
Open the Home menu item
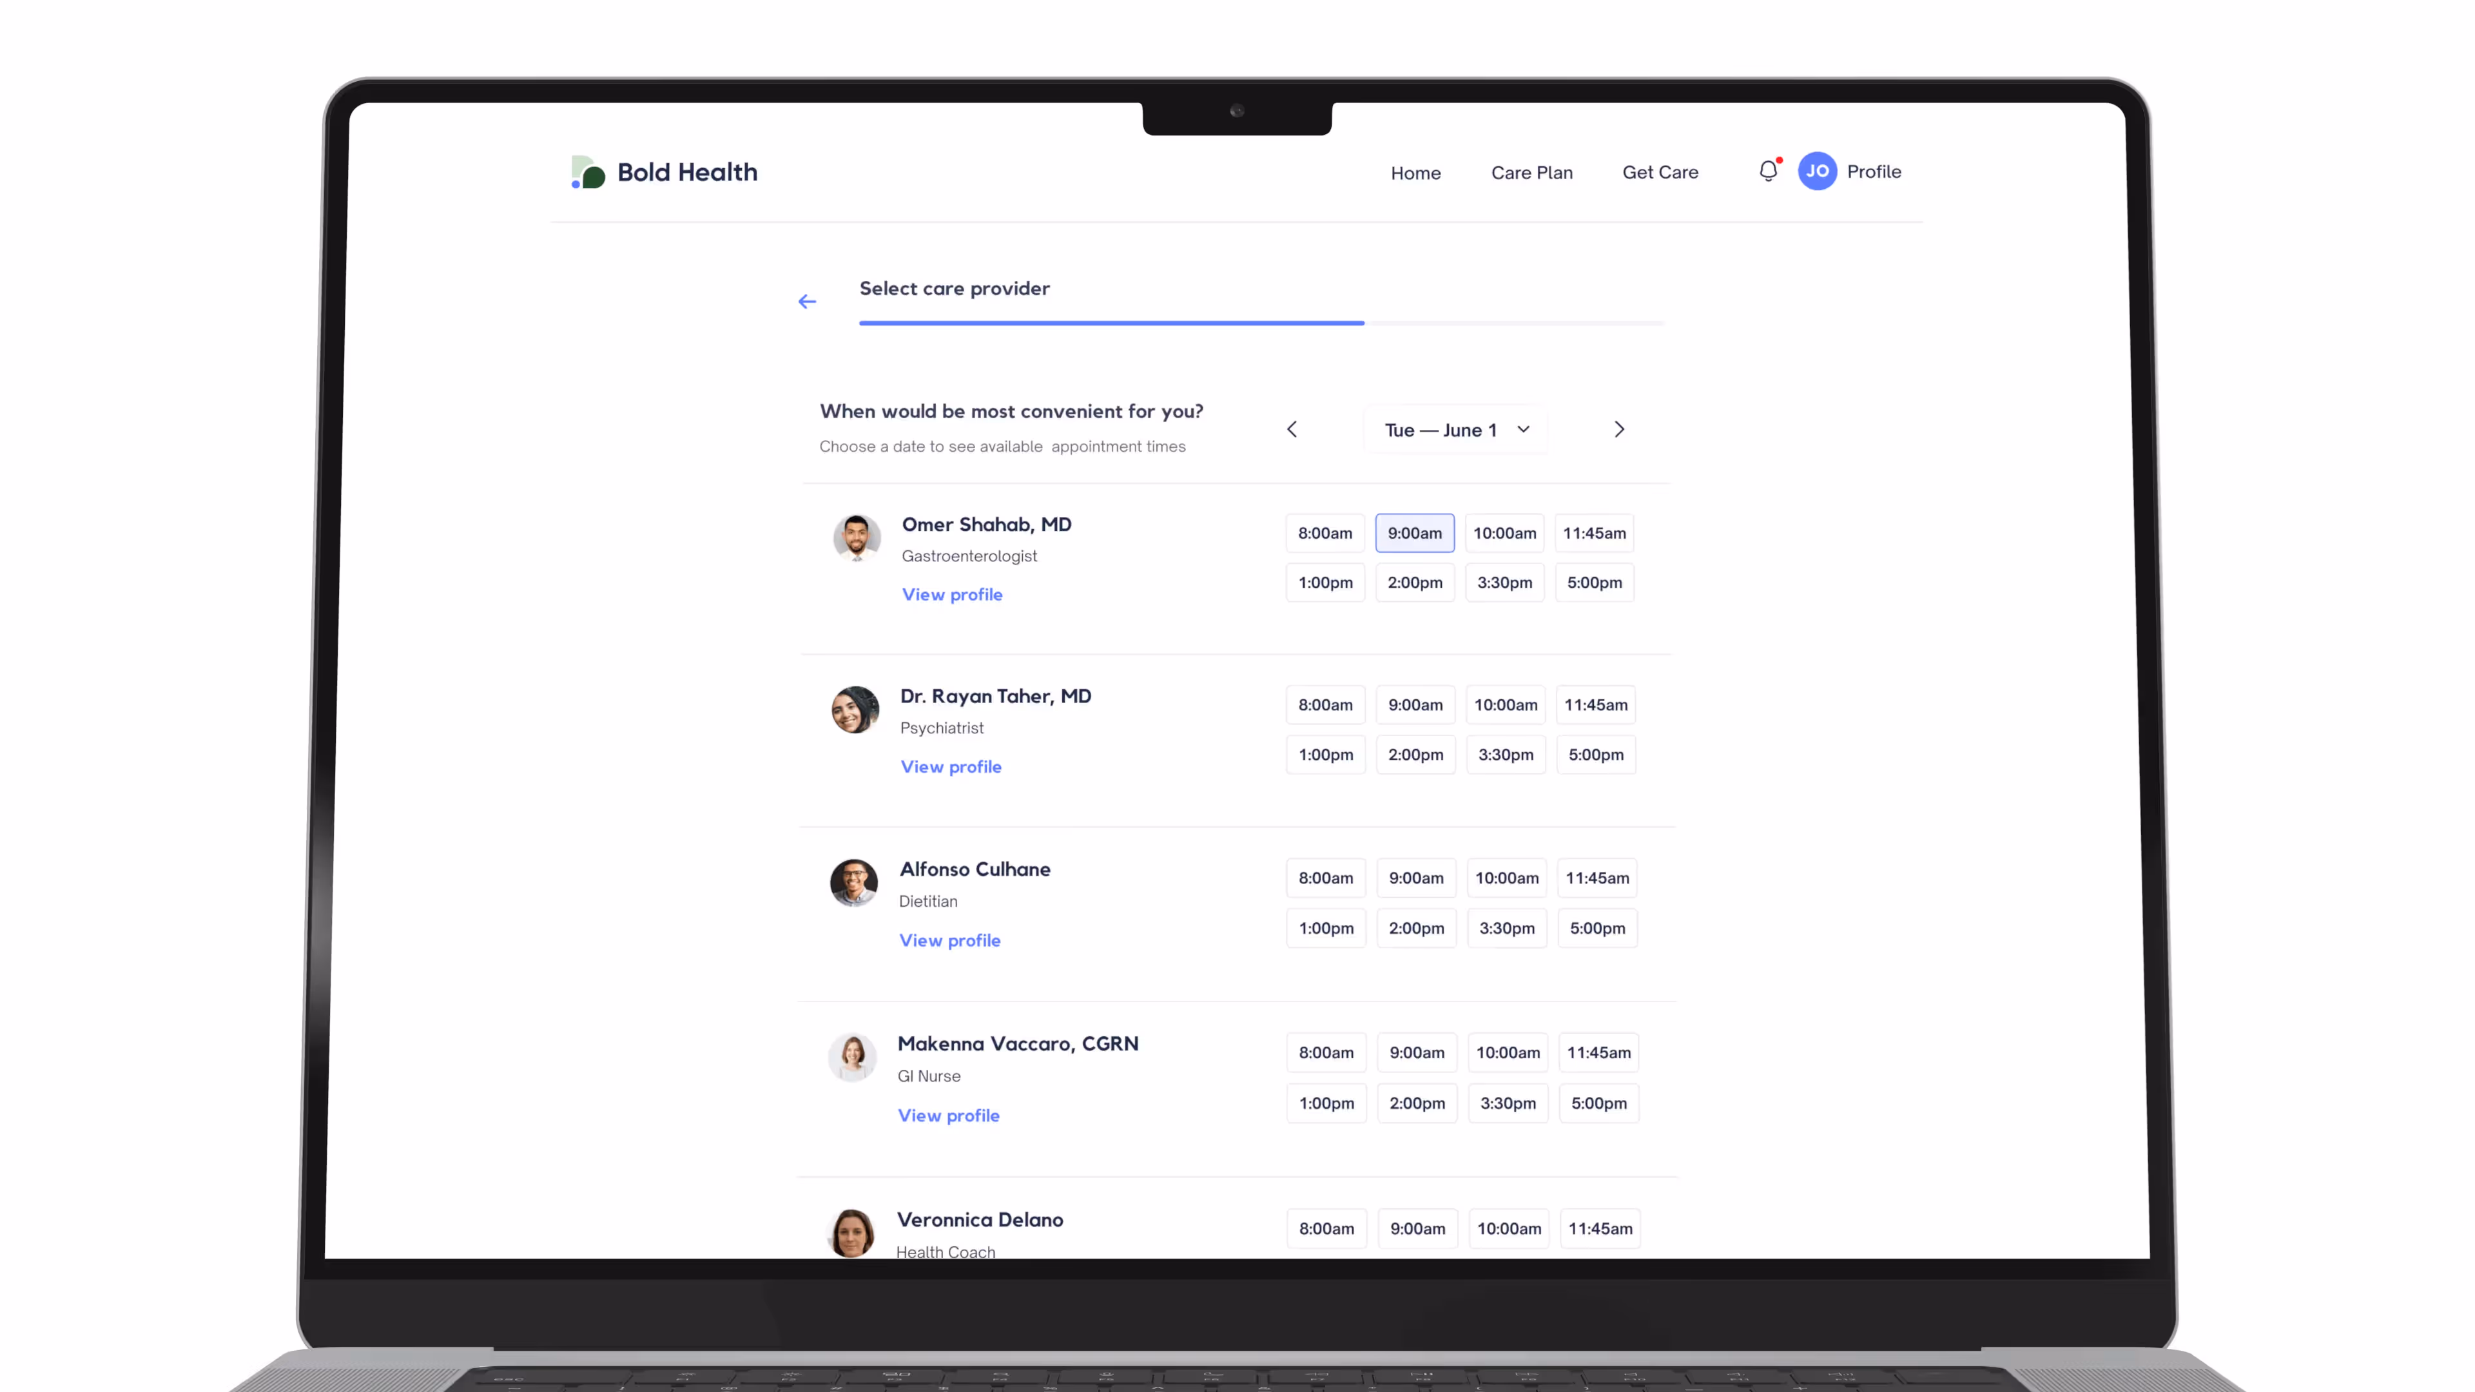[x=1415, y=173]
